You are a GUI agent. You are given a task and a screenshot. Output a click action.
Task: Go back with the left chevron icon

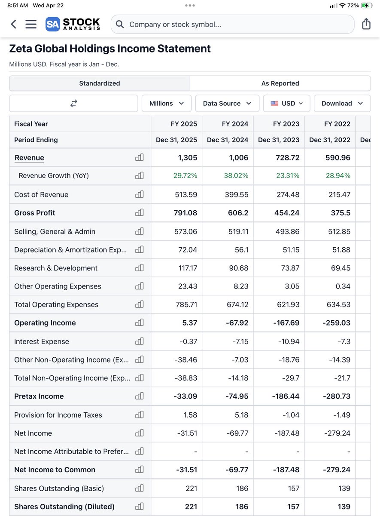tap(13, 24)
